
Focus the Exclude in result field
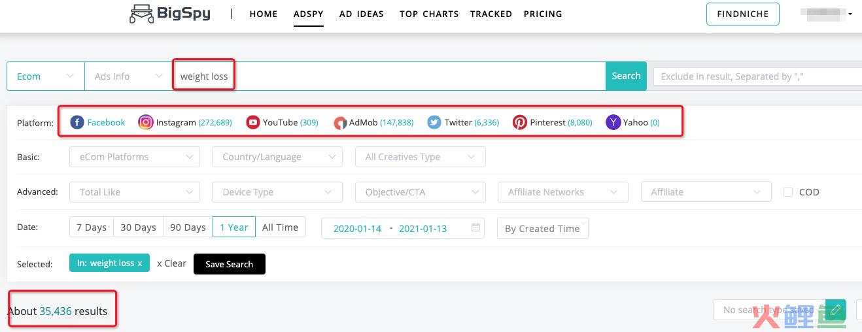pyautogui.click(x=757, y=76)
